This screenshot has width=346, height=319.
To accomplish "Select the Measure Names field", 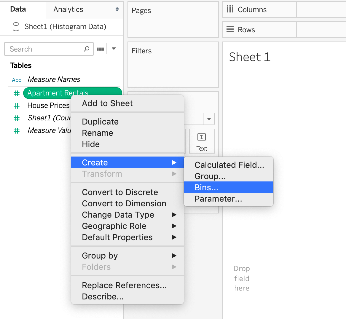I will tap(54, 79).
